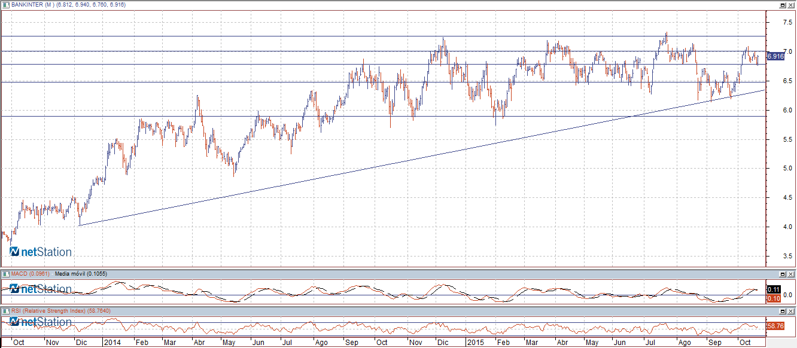Click the 3.5 price axis label
Image resolution: width=797 pixels, height=348 pixels.
point(788,256)
